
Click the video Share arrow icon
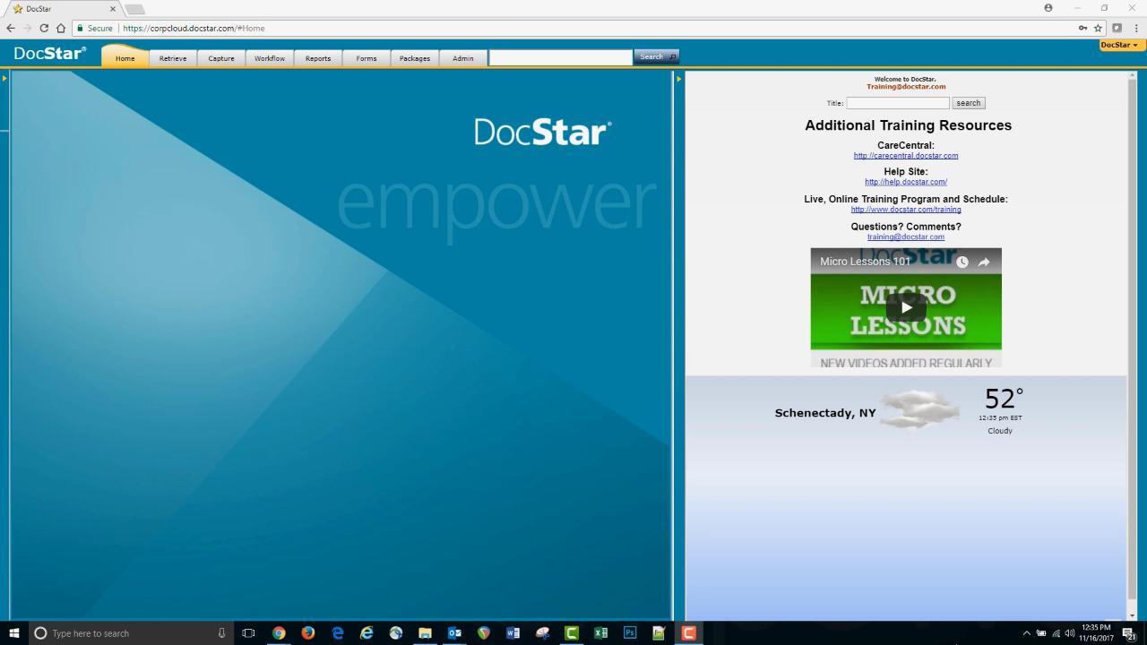pos(984,262)
